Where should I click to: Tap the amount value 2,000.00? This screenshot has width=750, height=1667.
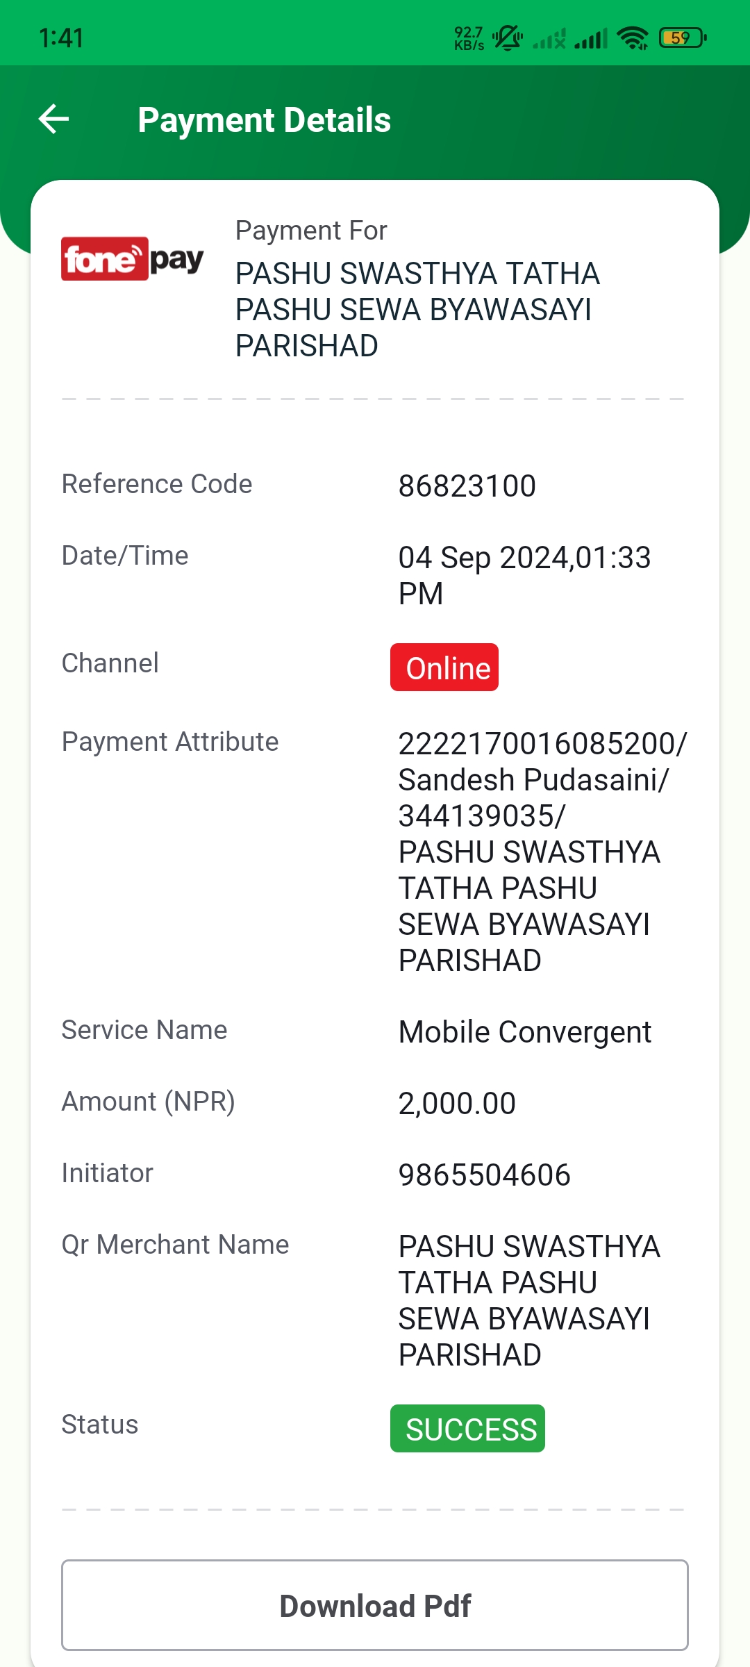click(x=457, y=1104)
